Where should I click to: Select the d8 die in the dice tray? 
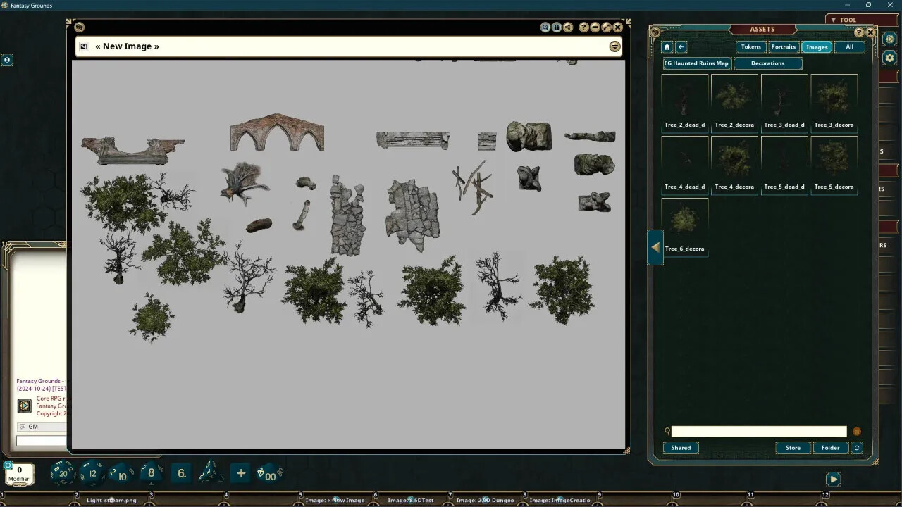151,473
